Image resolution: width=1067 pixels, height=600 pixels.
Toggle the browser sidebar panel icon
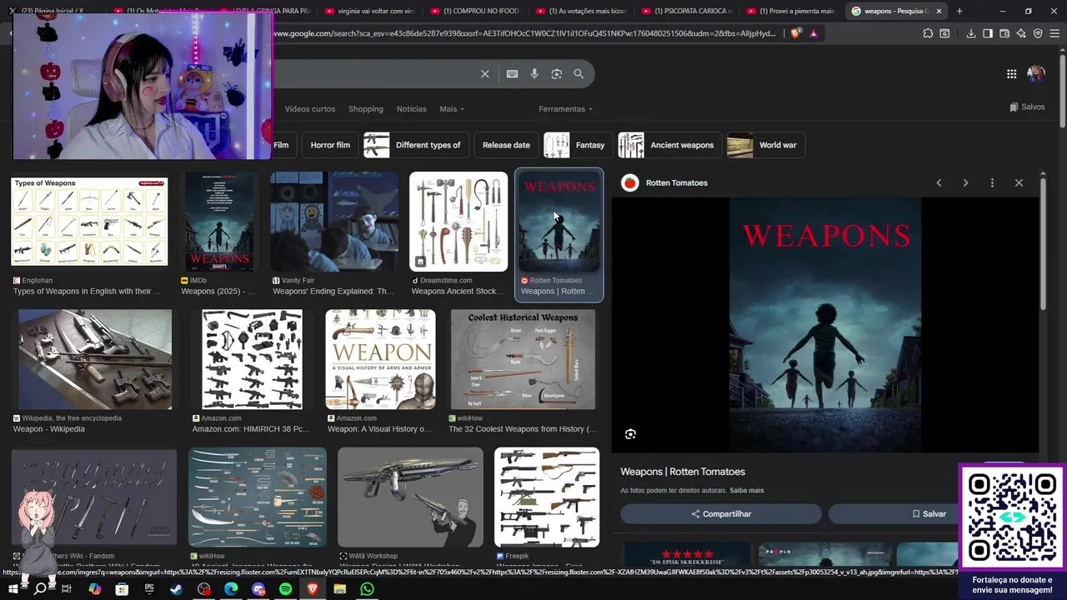[x=988, y=33]
